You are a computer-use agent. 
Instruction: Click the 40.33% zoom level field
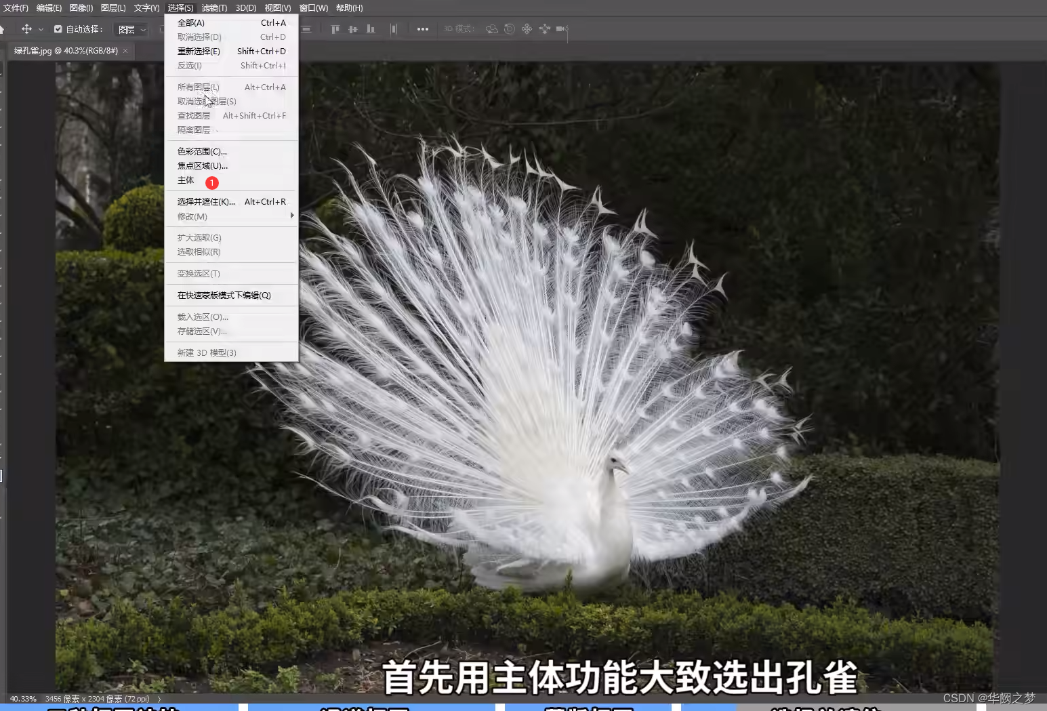(23, 699)
